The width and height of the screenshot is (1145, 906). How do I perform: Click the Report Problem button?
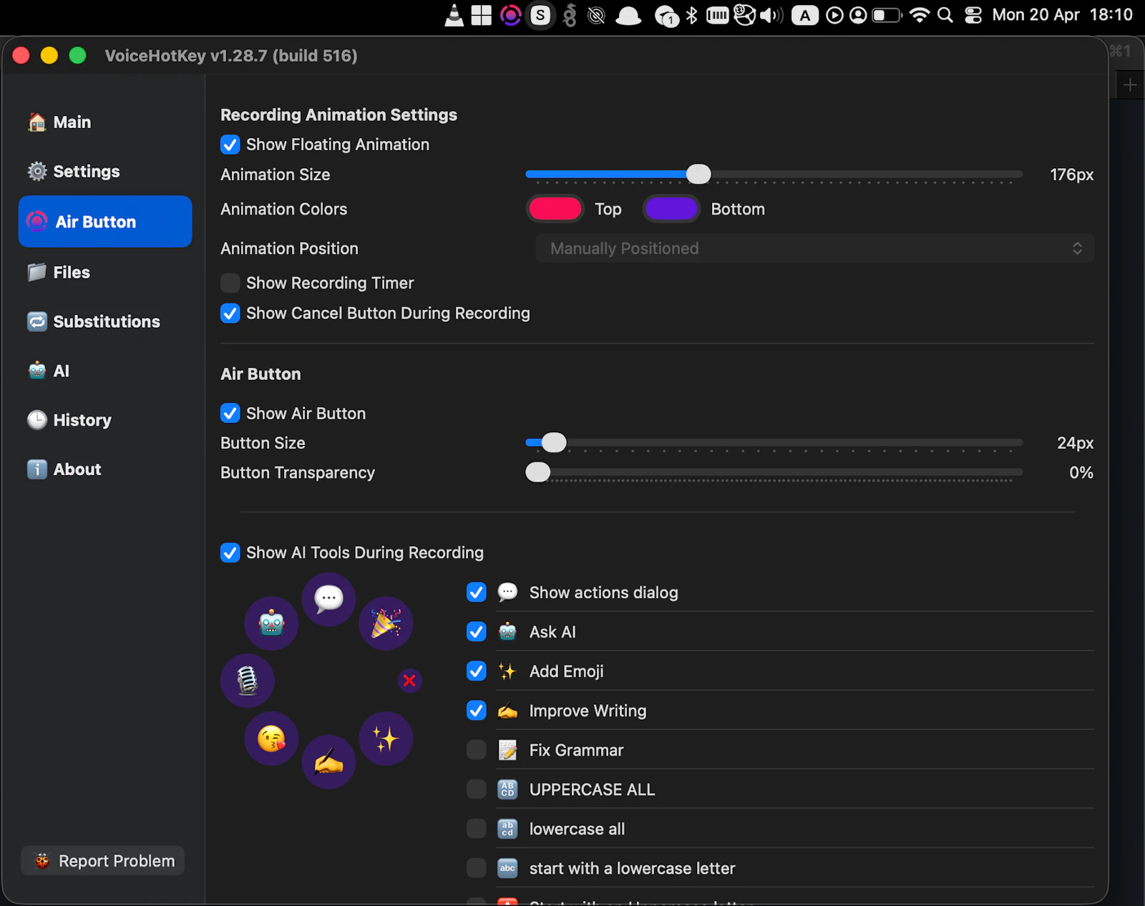103,861
